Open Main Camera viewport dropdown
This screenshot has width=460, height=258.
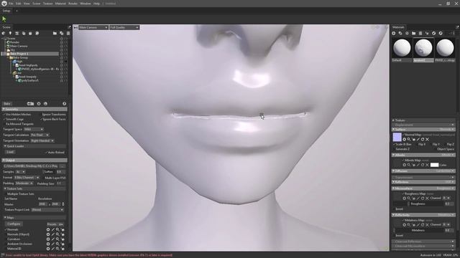point(93,27)
